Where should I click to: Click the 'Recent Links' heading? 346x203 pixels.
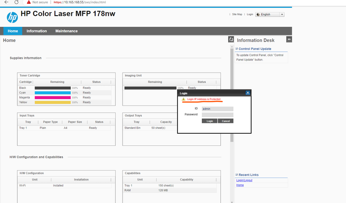pyautogui.click(x=249, y=175)
